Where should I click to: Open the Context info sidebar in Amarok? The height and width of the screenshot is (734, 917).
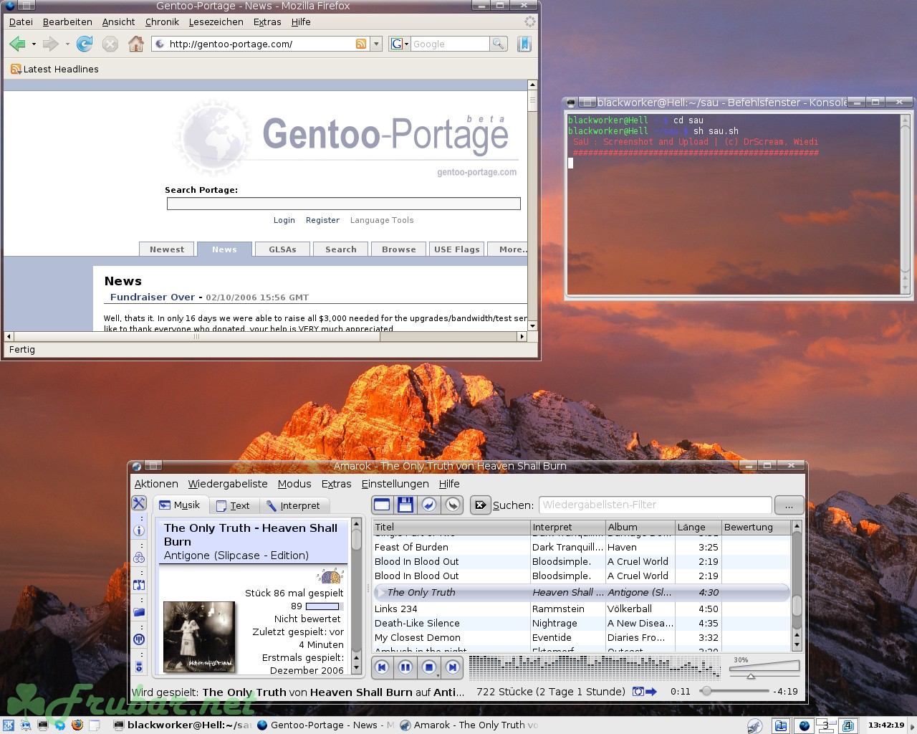139,531
